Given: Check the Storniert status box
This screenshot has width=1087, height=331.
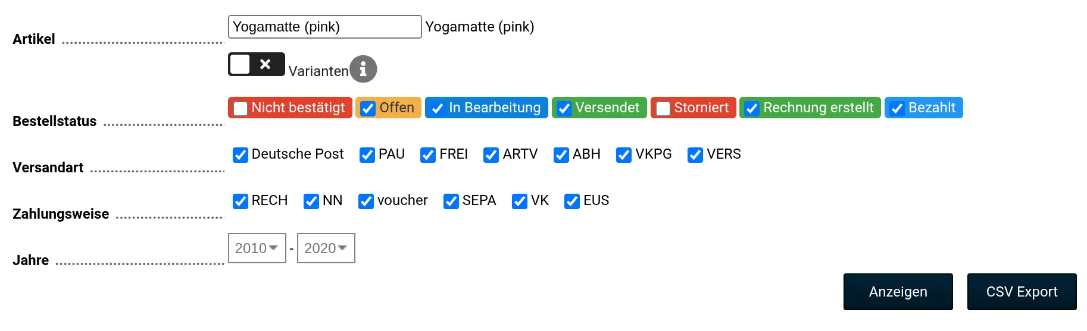Looking at the screenshot, I should click(x=663, y=109).
